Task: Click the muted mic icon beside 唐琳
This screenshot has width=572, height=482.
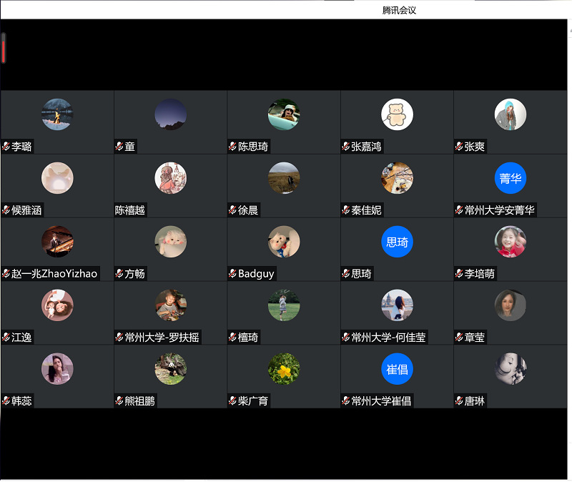Action: point(459,401)
